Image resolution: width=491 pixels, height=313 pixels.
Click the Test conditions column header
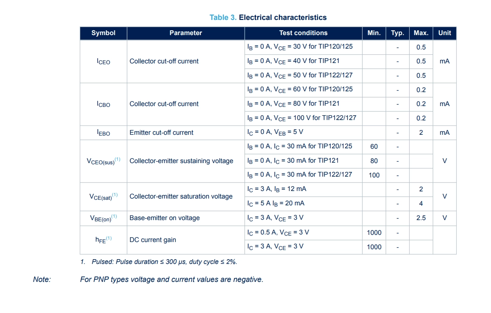303,33
